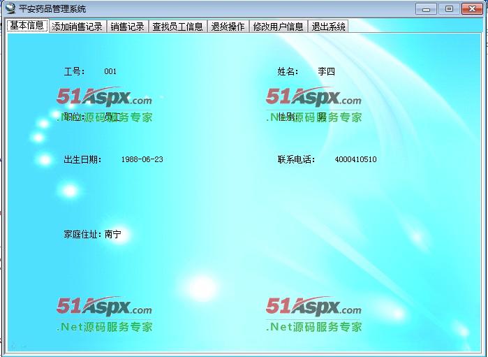The width and height of the screenshot is (488, 357).
Task: Go to the 查找员工信息 tab
Action: (x=178, y=27)
